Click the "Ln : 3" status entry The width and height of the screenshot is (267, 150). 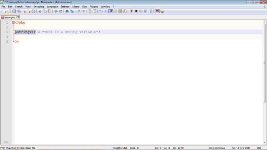[x=158, y=148]
